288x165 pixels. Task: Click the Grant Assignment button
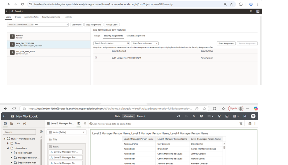(x=226, y=43)
